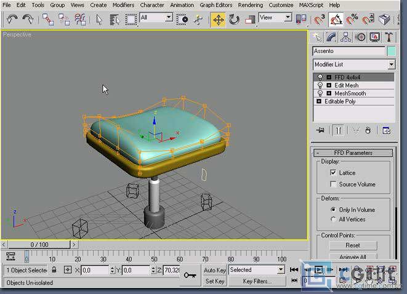
Task: Activate the Select Object arrow tool
Action: pos(99,20)
